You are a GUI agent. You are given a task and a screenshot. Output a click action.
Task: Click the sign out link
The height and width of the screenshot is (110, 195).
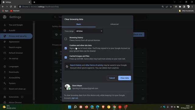[75, 98]
